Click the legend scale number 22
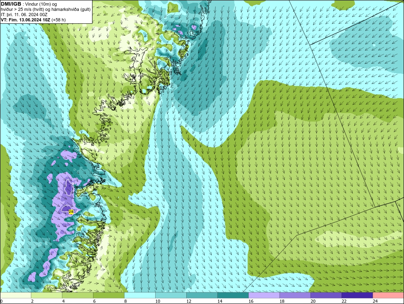This screenshot has height=304, width=404. pos(344,301)
